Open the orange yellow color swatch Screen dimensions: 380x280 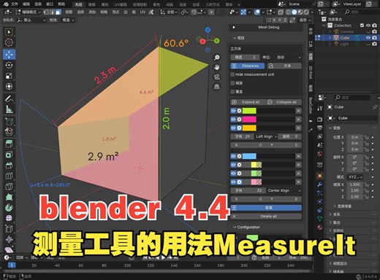[249, 128]
